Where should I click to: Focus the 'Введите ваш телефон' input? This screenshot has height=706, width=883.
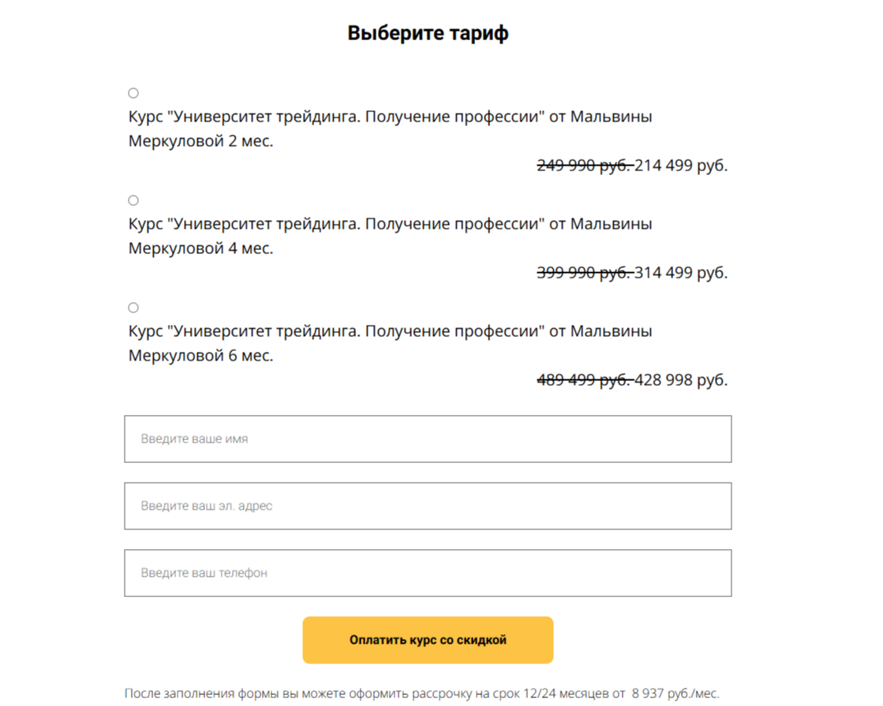[x=428, y=573]
